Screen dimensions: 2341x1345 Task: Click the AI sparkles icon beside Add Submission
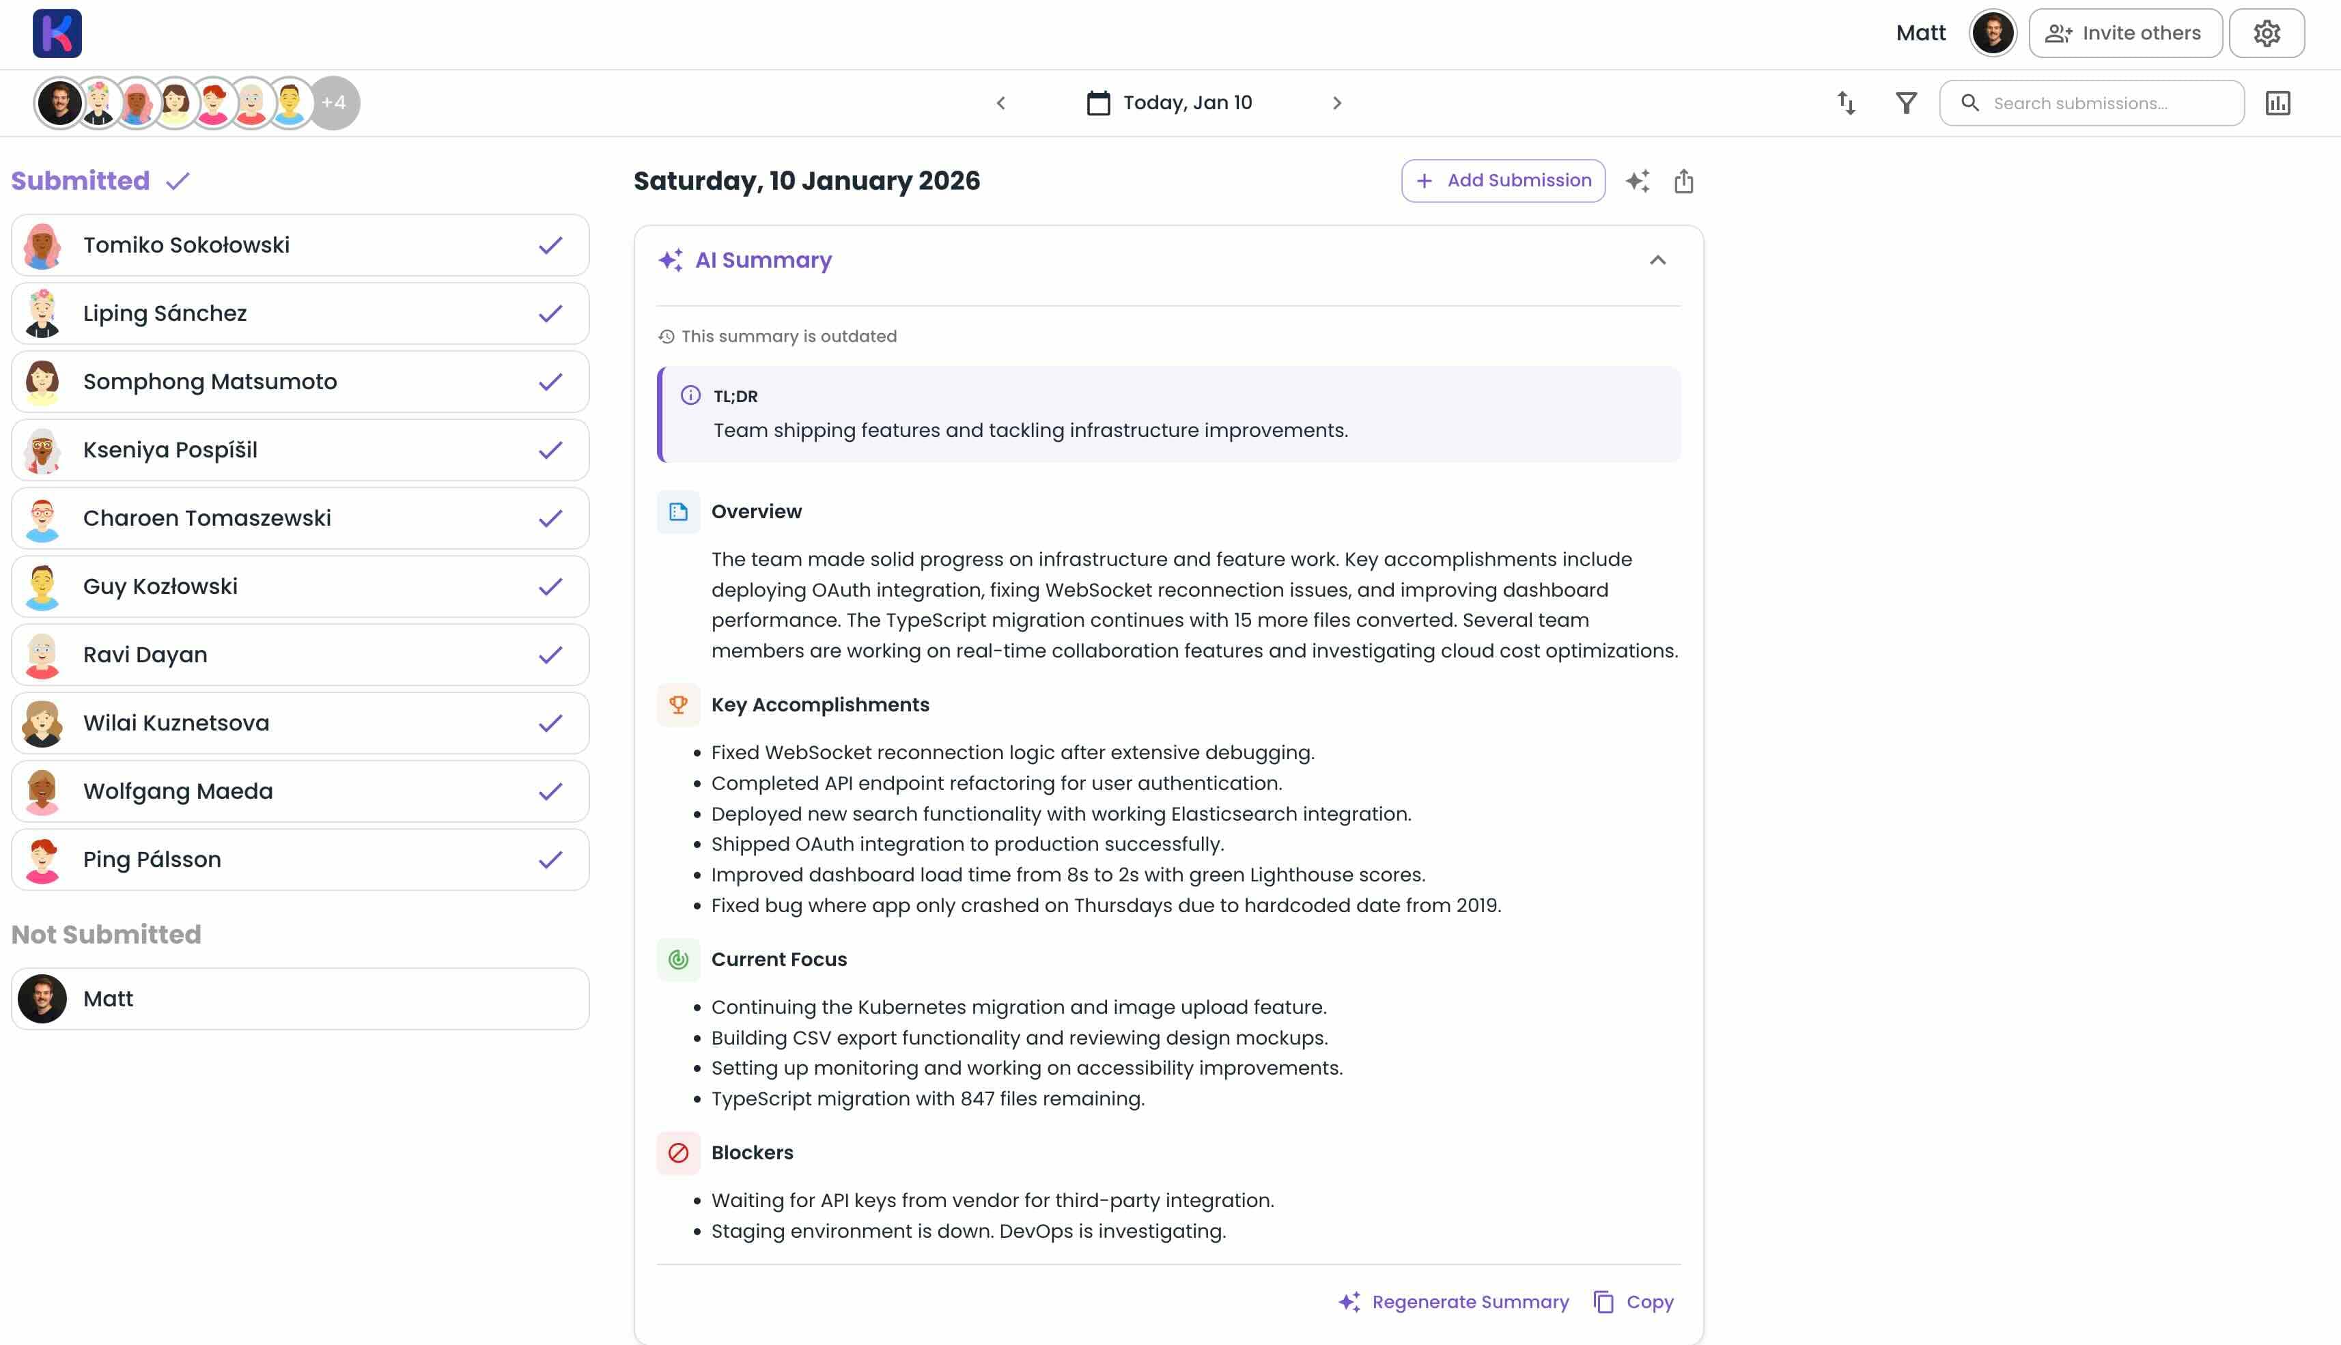pyautogui.click(x=1639, y=180)
